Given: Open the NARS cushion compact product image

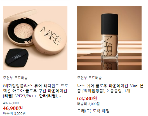Looking at the screenshot, I should (35, 38).
